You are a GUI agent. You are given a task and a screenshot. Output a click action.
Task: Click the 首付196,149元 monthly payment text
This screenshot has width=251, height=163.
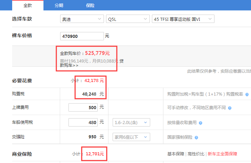pos(89,61)
